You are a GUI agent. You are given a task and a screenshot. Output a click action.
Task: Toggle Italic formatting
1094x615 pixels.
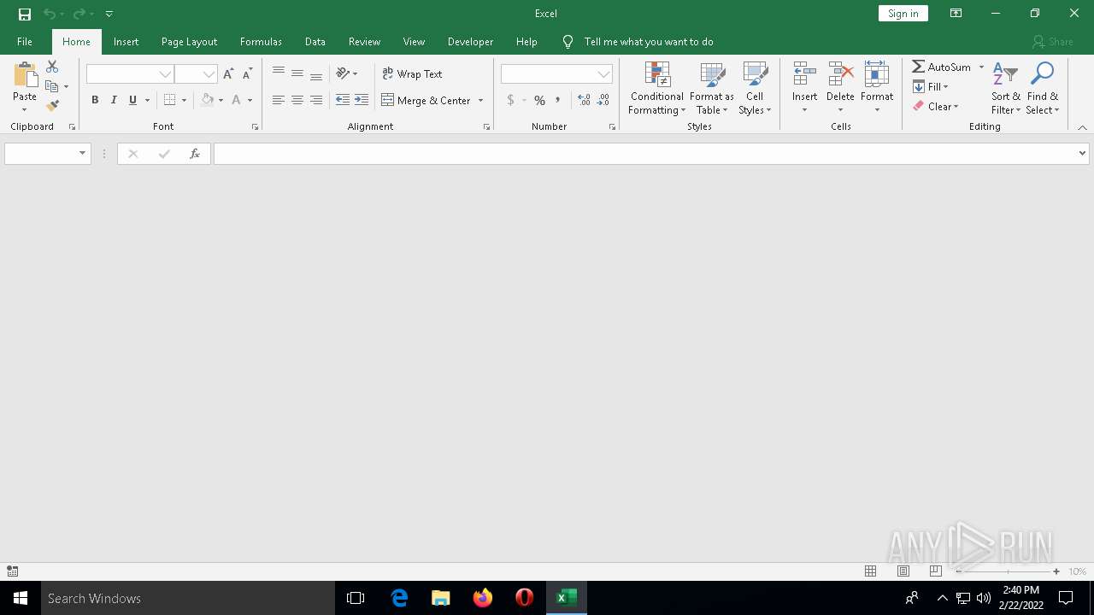114,100
